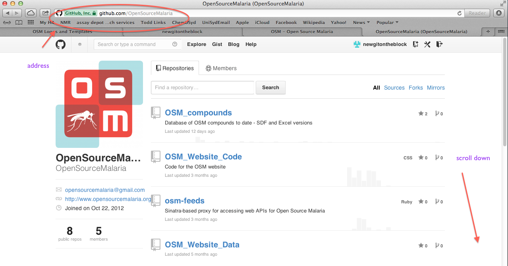Click the sign out icon

tap(439, 44)
